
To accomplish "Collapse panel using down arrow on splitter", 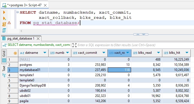I will click(143, 34).
